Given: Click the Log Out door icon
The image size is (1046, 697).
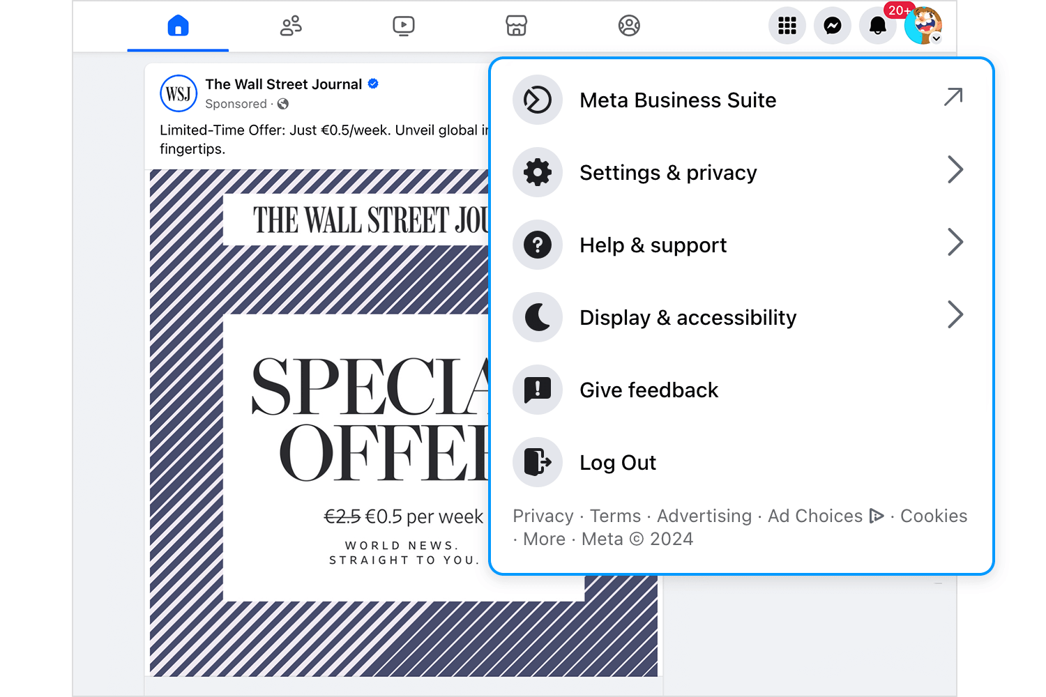Looking at the screenshot, I should click(538, 462).
